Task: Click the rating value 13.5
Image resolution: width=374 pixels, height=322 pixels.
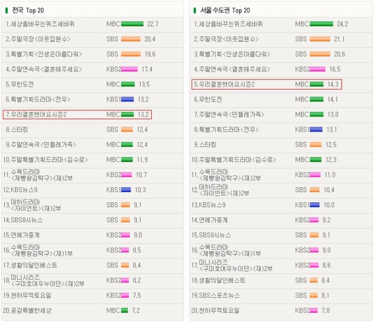Action: [x=144, y=84]
